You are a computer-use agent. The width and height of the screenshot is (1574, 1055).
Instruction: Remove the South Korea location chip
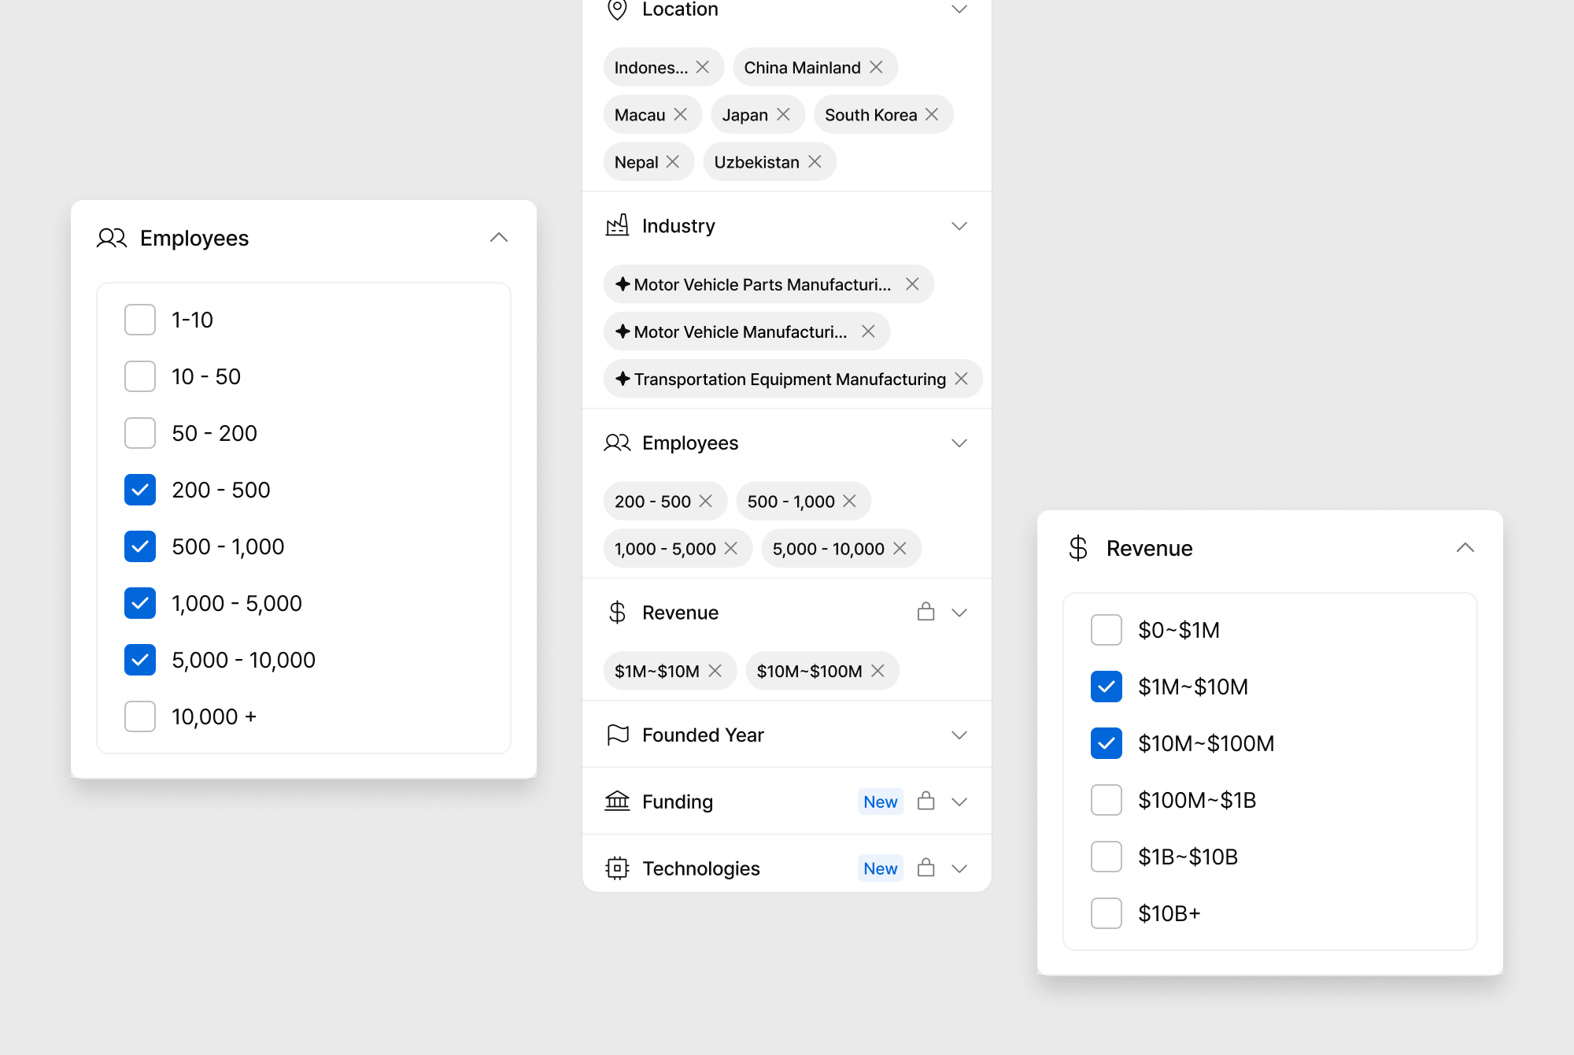(932, 115)
